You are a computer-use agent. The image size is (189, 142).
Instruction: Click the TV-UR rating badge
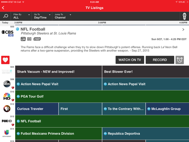[x=23, y=39]
